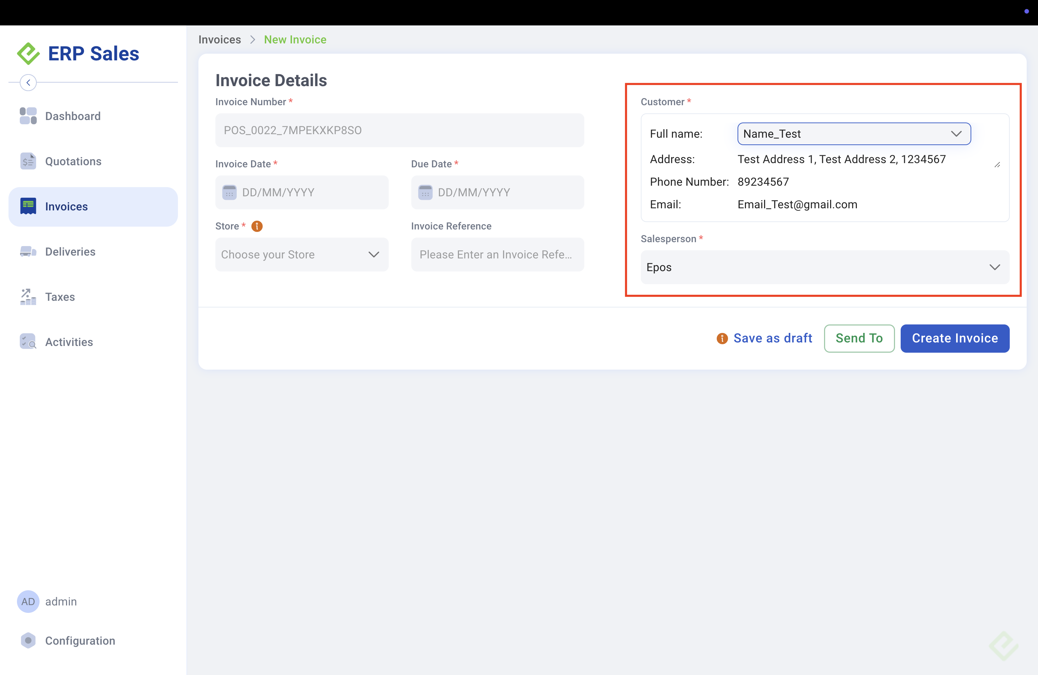
Task: Collapse the sidebar with the arrow button
Action: pyautogui.click(x=28, y=82)
